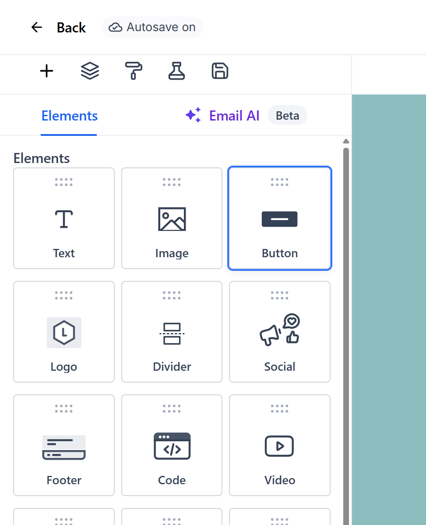The height and width of the screenshot is (525, 426).
Task: Select the Button element card
Action: point(279,218)
